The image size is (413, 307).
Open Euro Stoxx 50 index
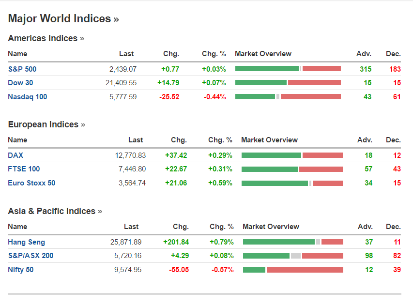31,183
